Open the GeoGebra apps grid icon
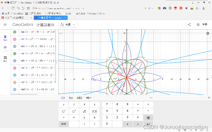 click(x=198, y=25)
